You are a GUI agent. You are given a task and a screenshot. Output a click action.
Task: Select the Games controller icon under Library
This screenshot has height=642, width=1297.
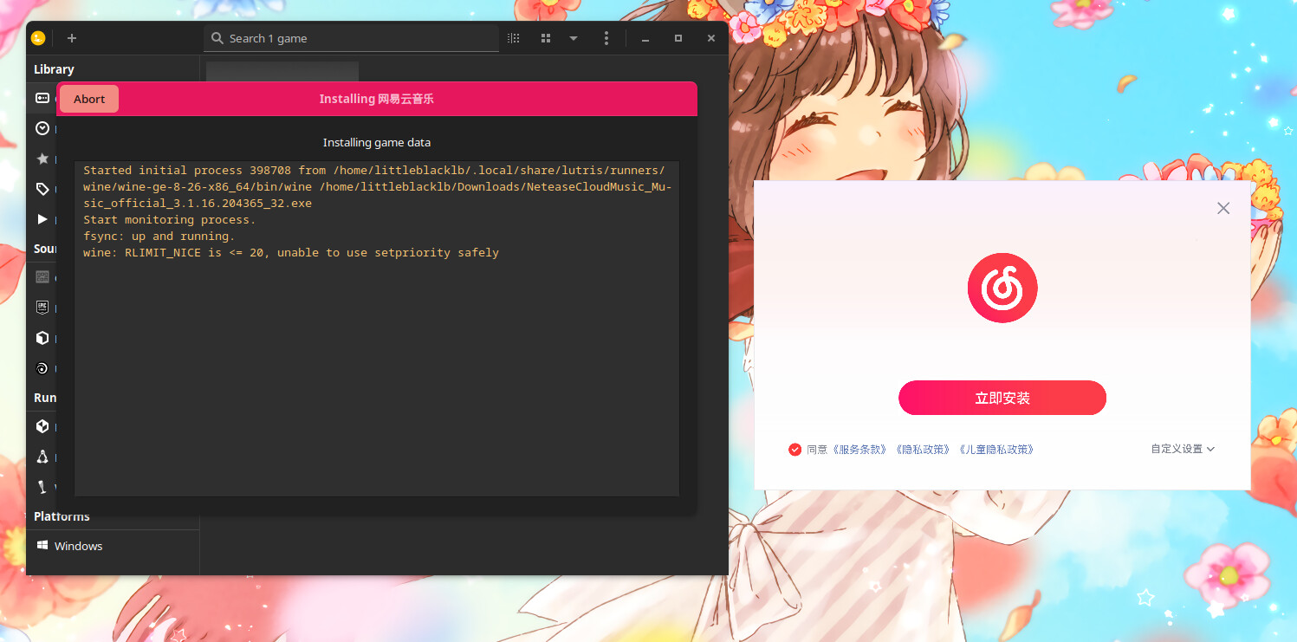click(x=42, y=99)
